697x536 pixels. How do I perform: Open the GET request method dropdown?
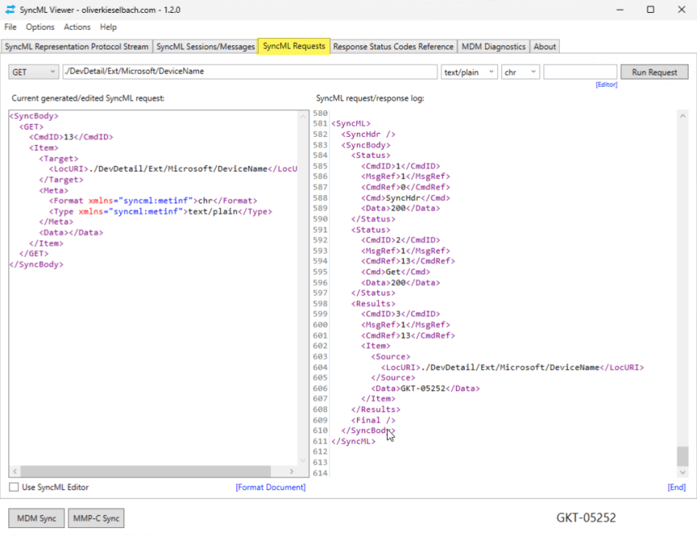pyautogui.click(x=50, y=71)
